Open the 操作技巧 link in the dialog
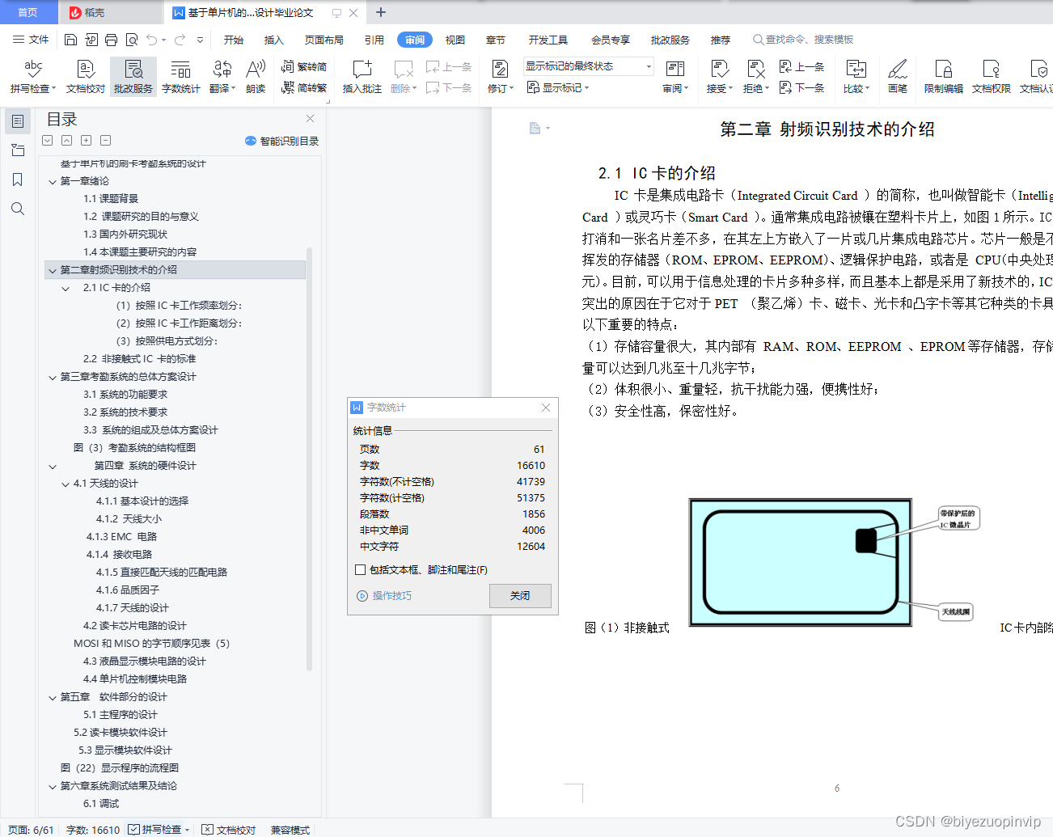 [x=385, y=596]
